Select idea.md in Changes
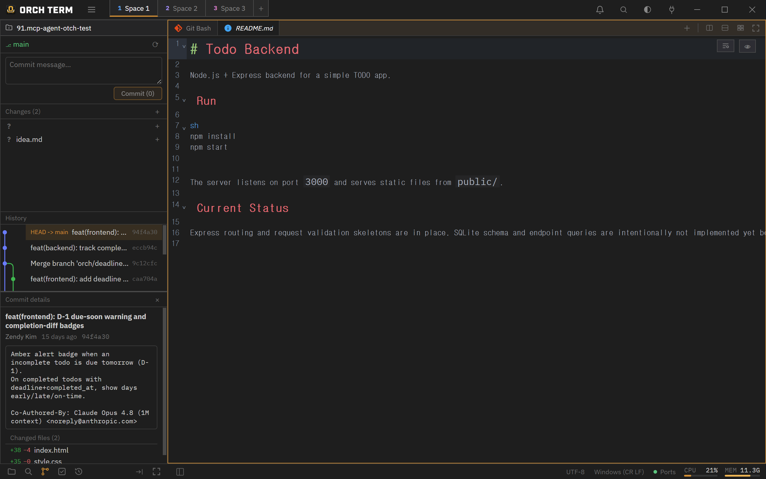766x479 pixels. pyautogui.click(x=83, y=140)
